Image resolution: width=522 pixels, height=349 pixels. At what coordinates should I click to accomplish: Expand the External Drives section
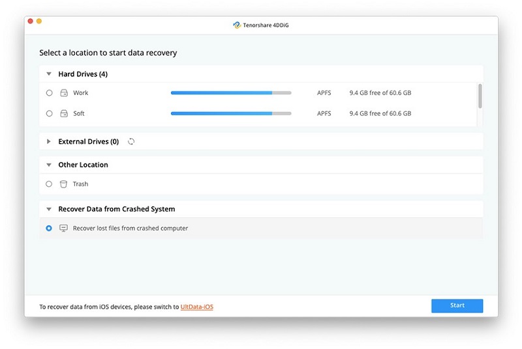[x=49, y=141]
